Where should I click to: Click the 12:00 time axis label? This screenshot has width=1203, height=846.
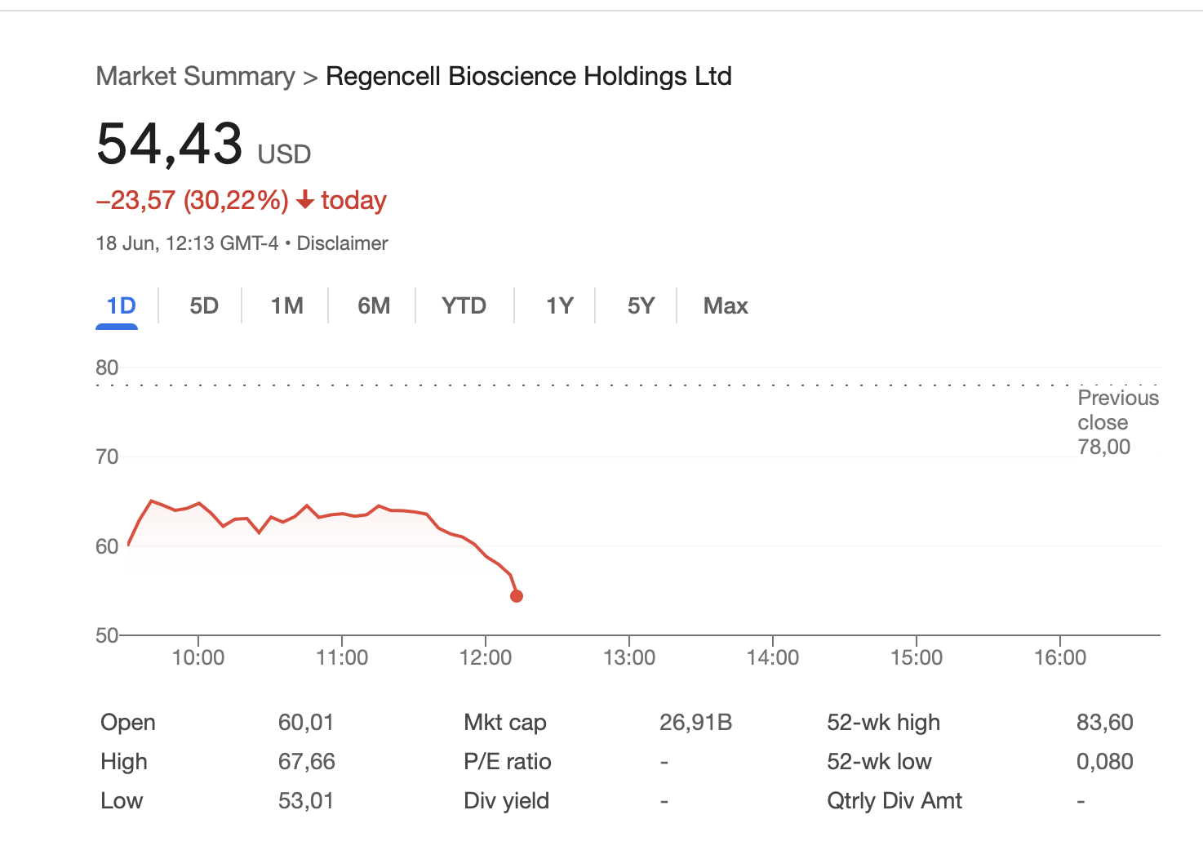click(486, 657)
